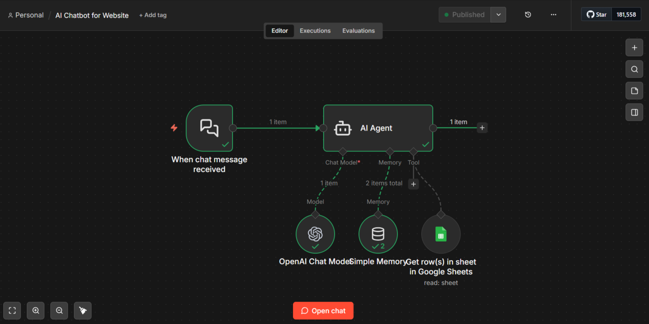Click the zoom out magnifier icon

click(x=59, y=311)
